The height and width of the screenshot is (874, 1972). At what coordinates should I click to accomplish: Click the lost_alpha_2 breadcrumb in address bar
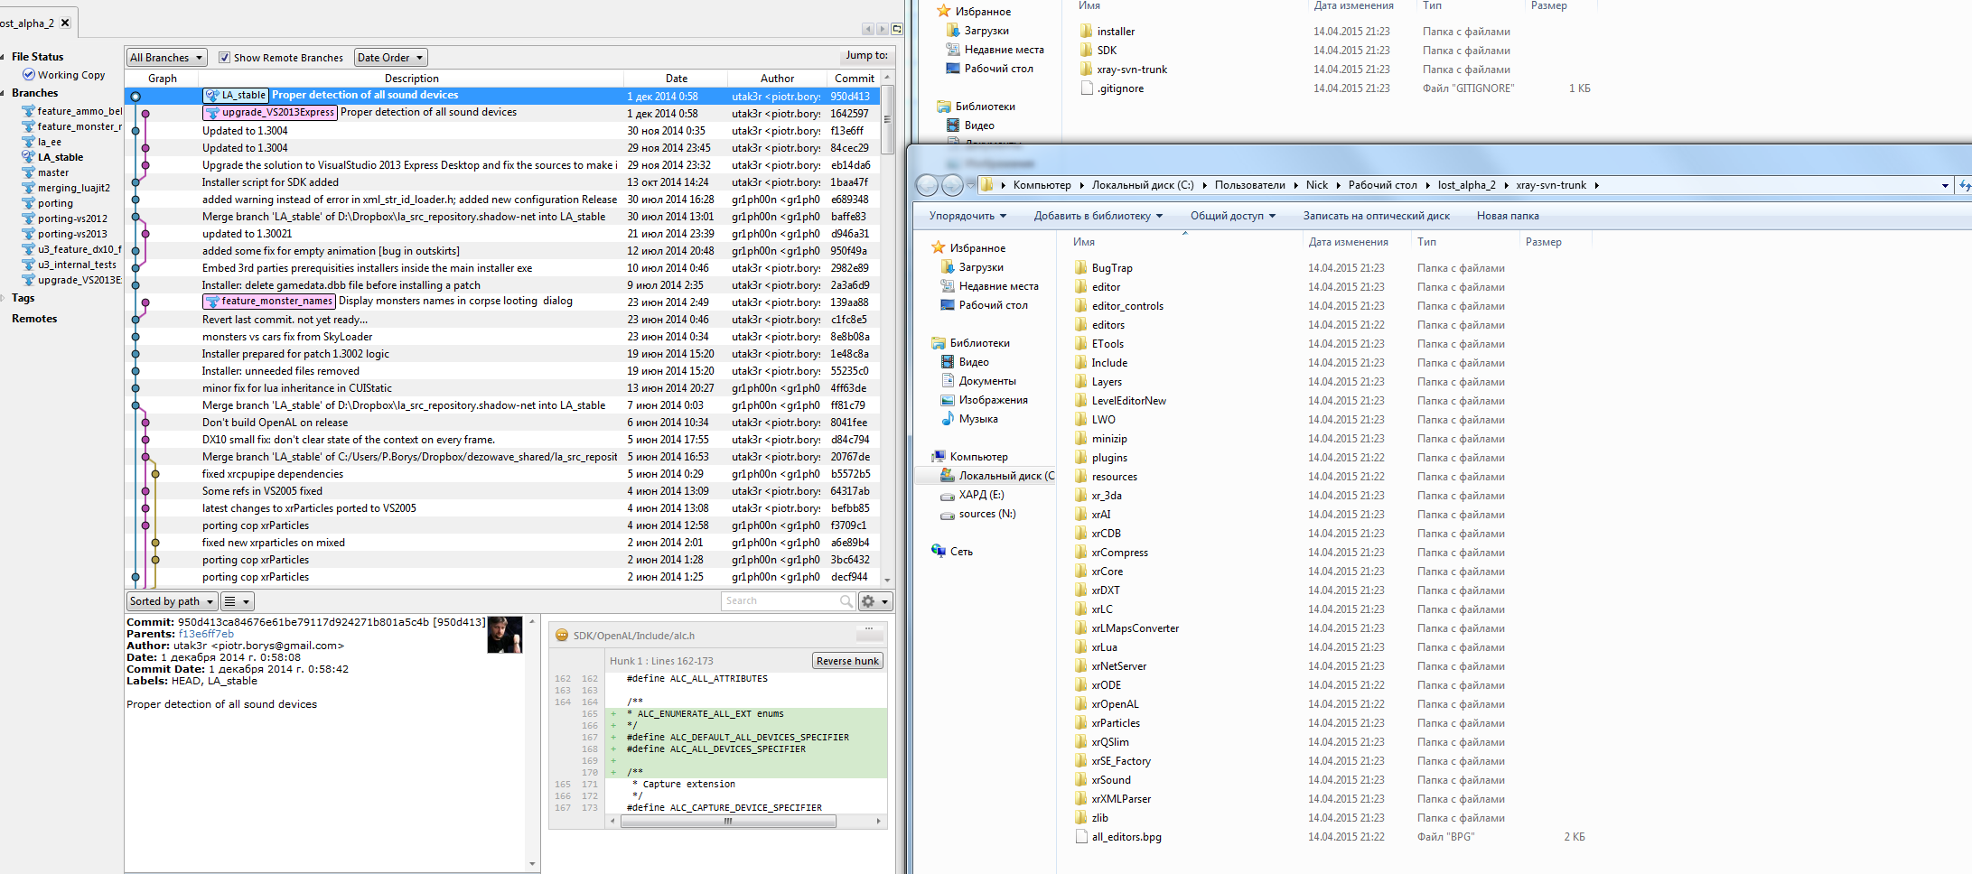coord(1466,185)
